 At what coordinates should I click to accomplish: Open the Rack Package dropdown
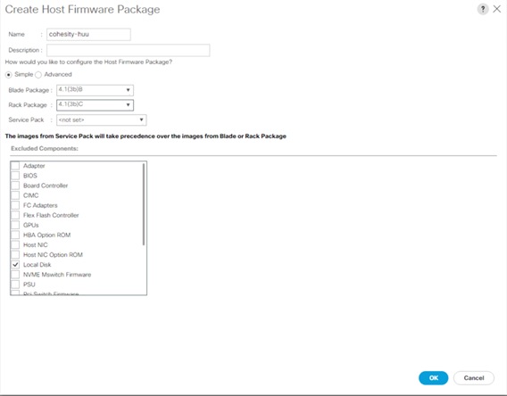pos(95,104)
